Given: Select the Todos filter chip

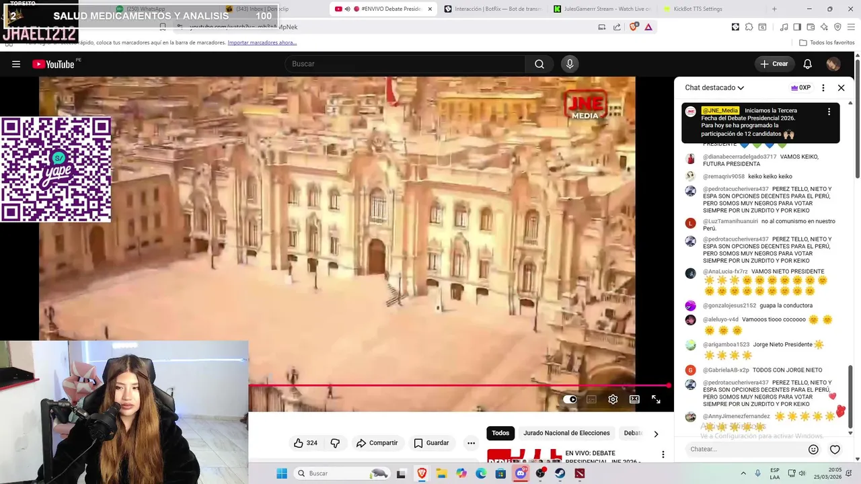Looking at the screenshot, I should point(500,433).
